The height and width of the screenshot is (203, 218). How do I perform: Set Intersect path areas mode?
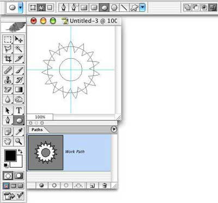click(204, 8)
